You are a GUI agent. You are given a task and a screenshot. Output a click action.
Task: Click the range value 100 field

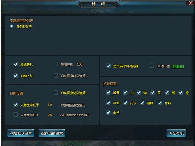click(79, 64)
